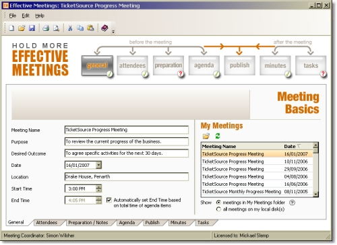Switch to the Agenda bottom tab
This screenshot has height=245, width=337.
tap(127, 223)
